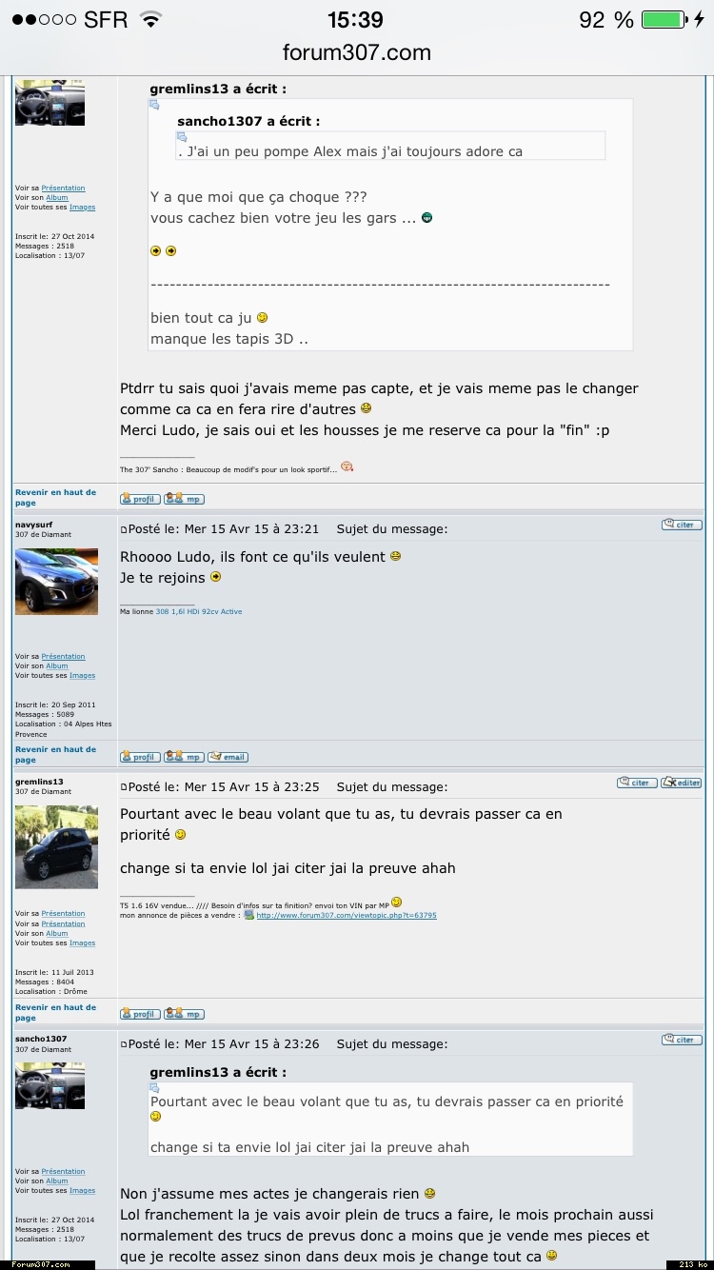Viewport: 714px width, 1270px height.
Task: Open navysurf's Présentation link
Action: click(63, 656)
